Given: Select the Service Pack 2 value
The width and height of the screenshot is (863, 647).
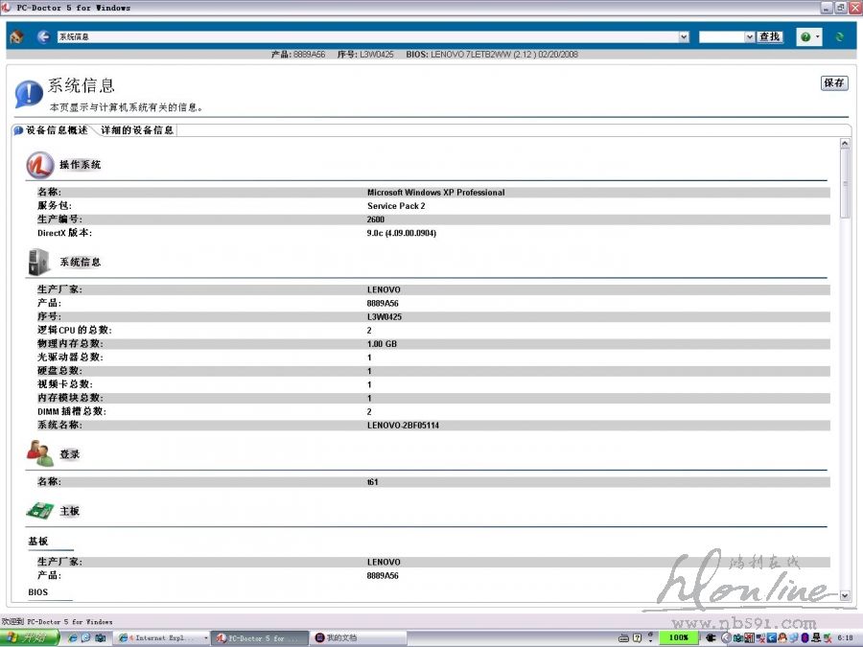Looking at the screenshot, I should click(396, 206).
